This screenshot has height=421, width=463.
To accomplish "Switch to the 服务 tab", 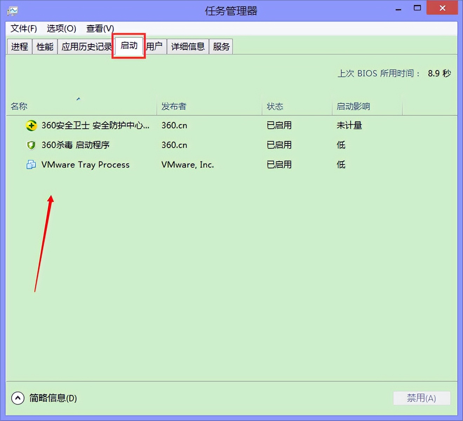I will click(x=221, y=46).
